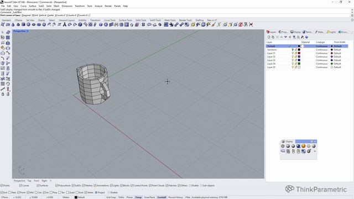
Task: Open the layer filter funnel icon
Action: 294,37
